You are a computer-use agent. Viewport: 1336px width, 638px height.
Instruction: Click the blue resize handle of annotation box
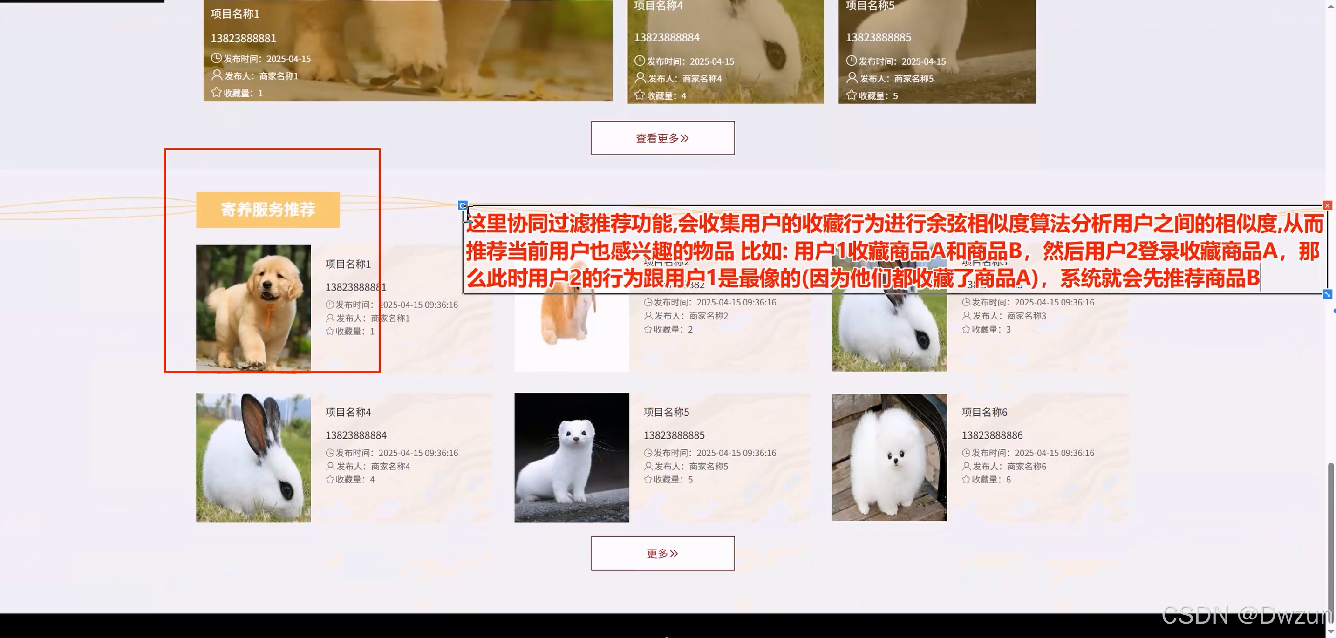tap(1327, 294)
